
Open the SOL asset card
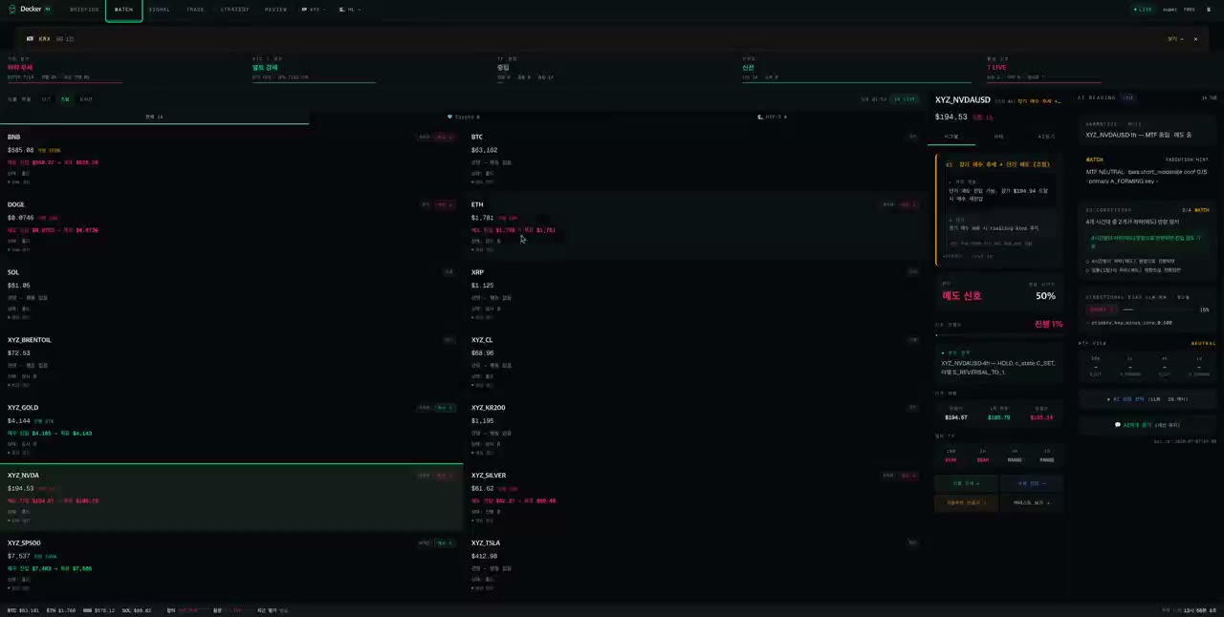coord(231,294)
